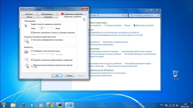Image resolution: width=193 pixels, height=108 pixels.
Task: Check На кнопке, выбираемой по умолчанию
Action: click(x=32, y=40)
